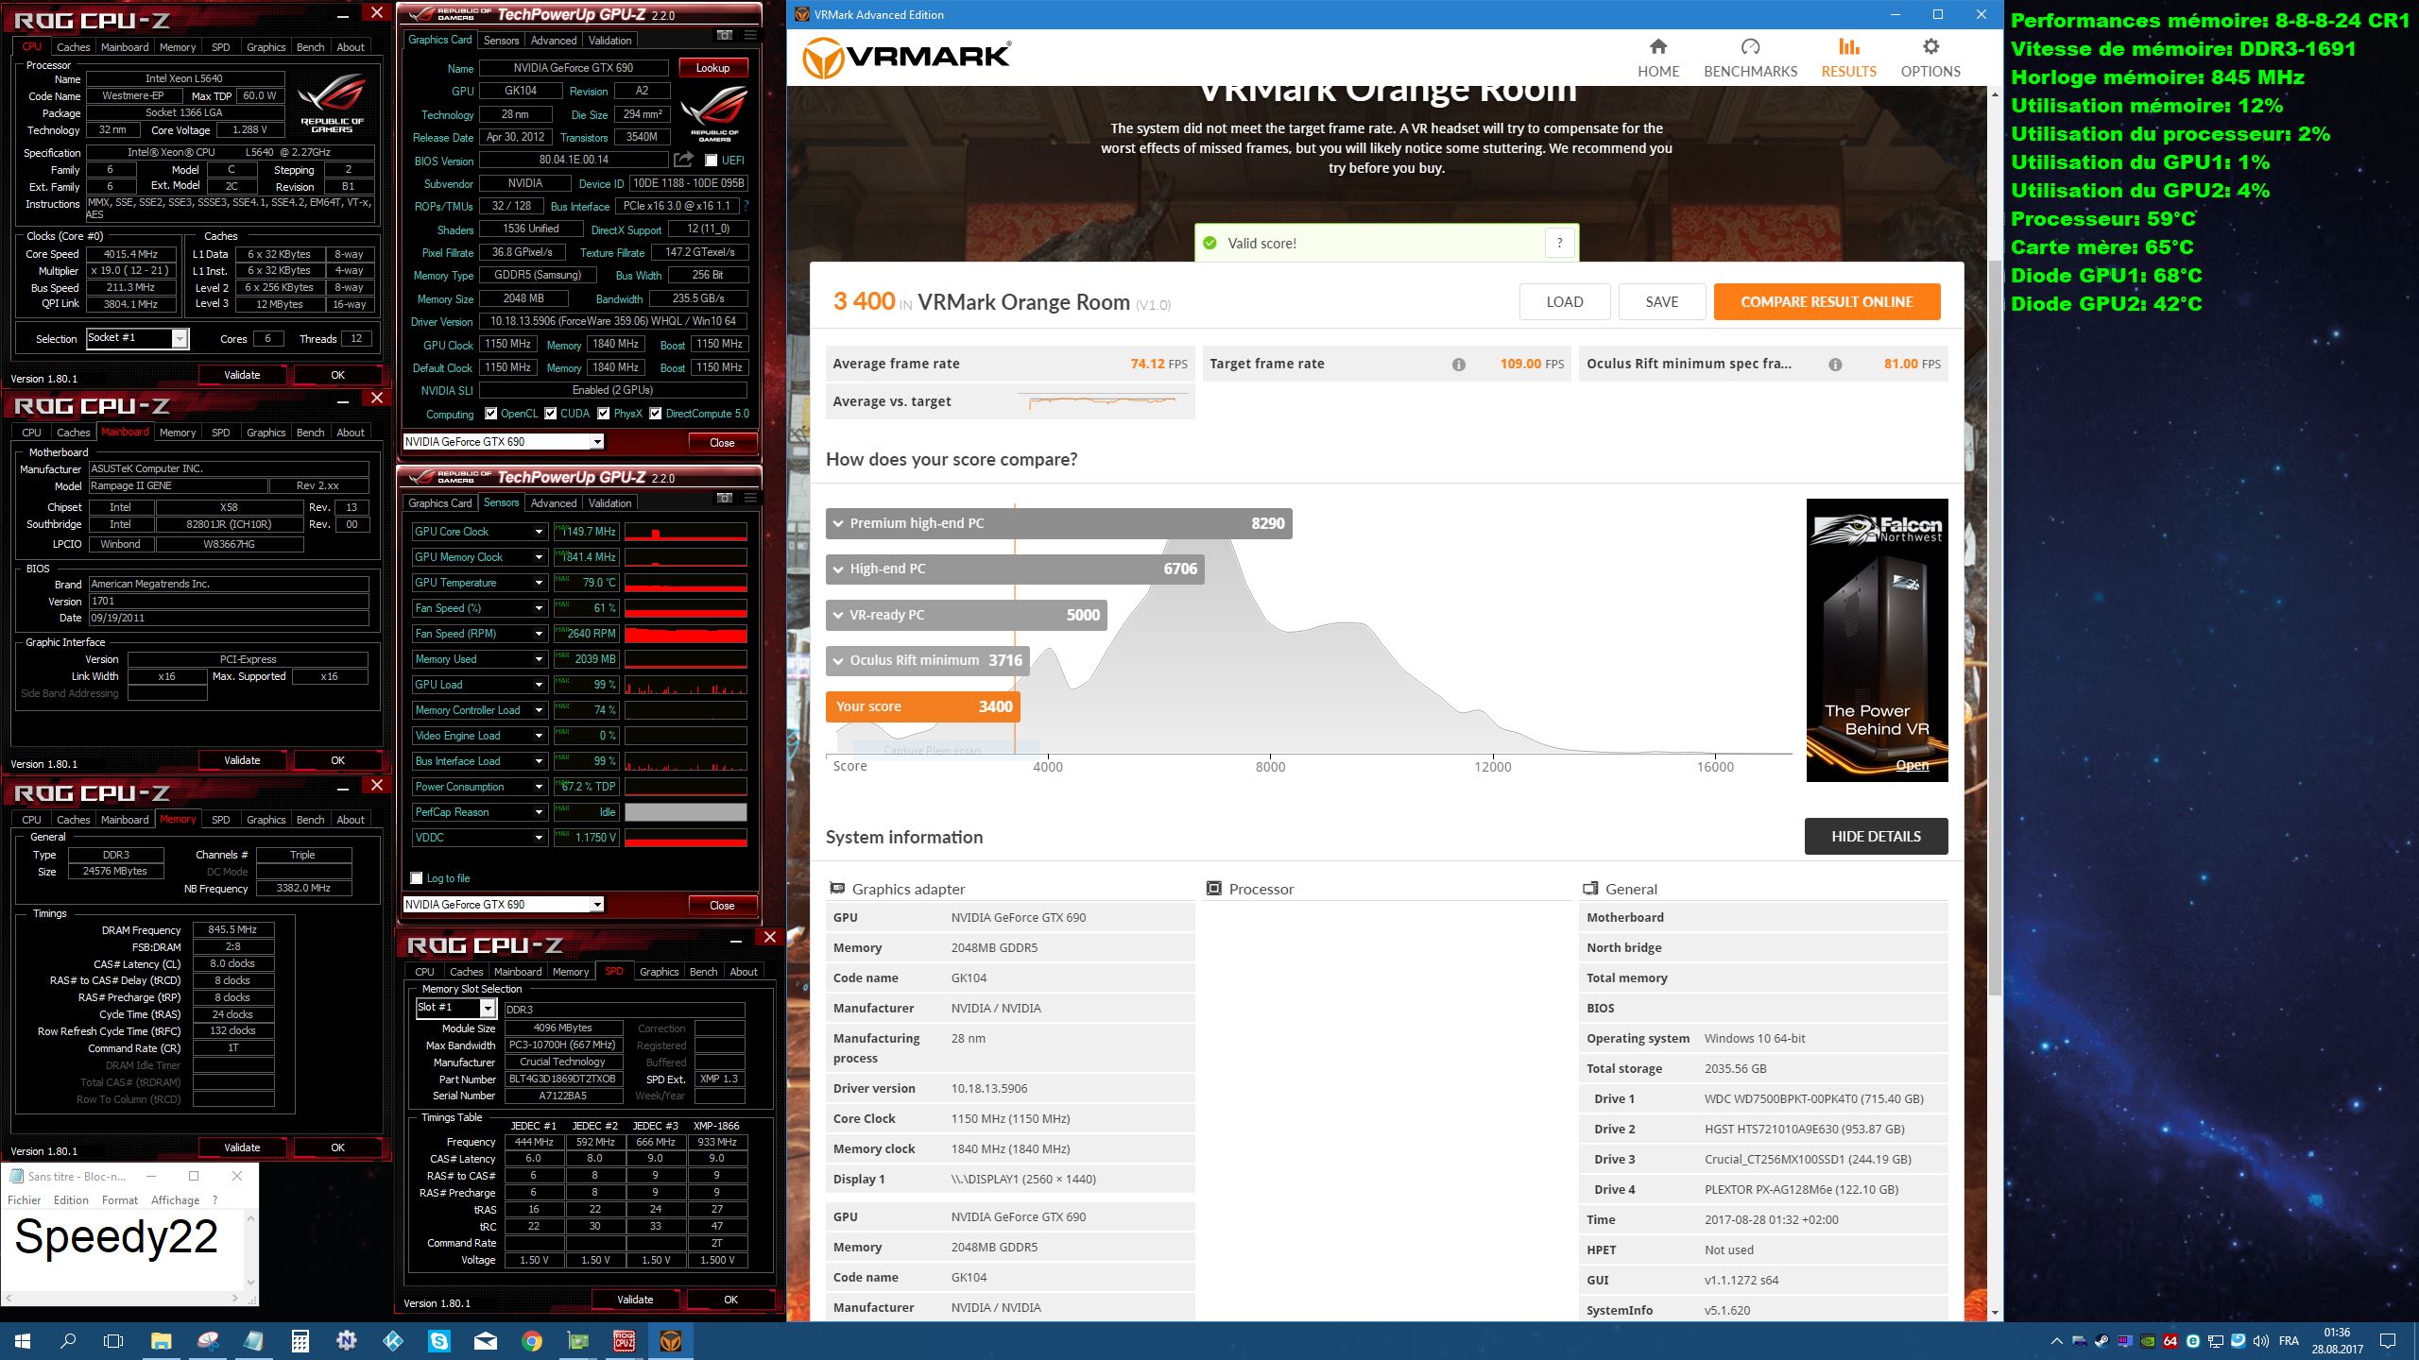Click the Lookup button in GPU-Z
The height and width of the screenshot is (1360, 2419).
coord(713,68)
